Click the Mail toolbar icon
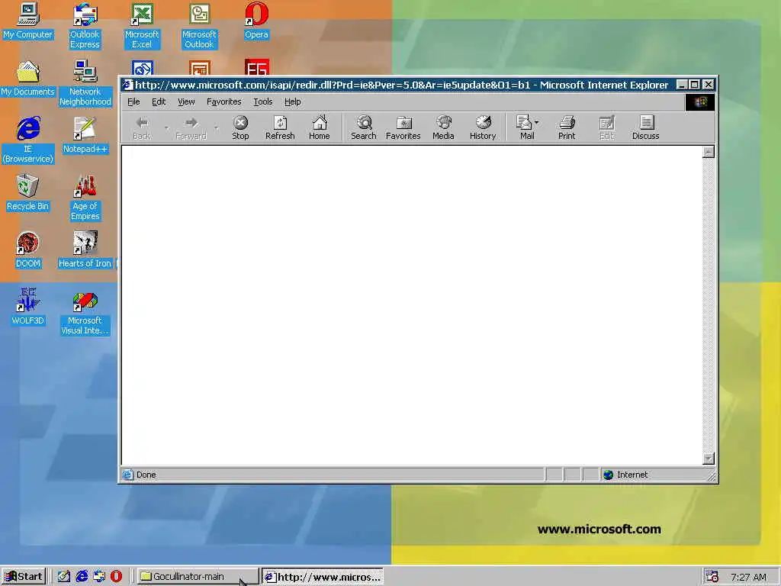This screenshot has height=586, width=781. pos(525,127)
